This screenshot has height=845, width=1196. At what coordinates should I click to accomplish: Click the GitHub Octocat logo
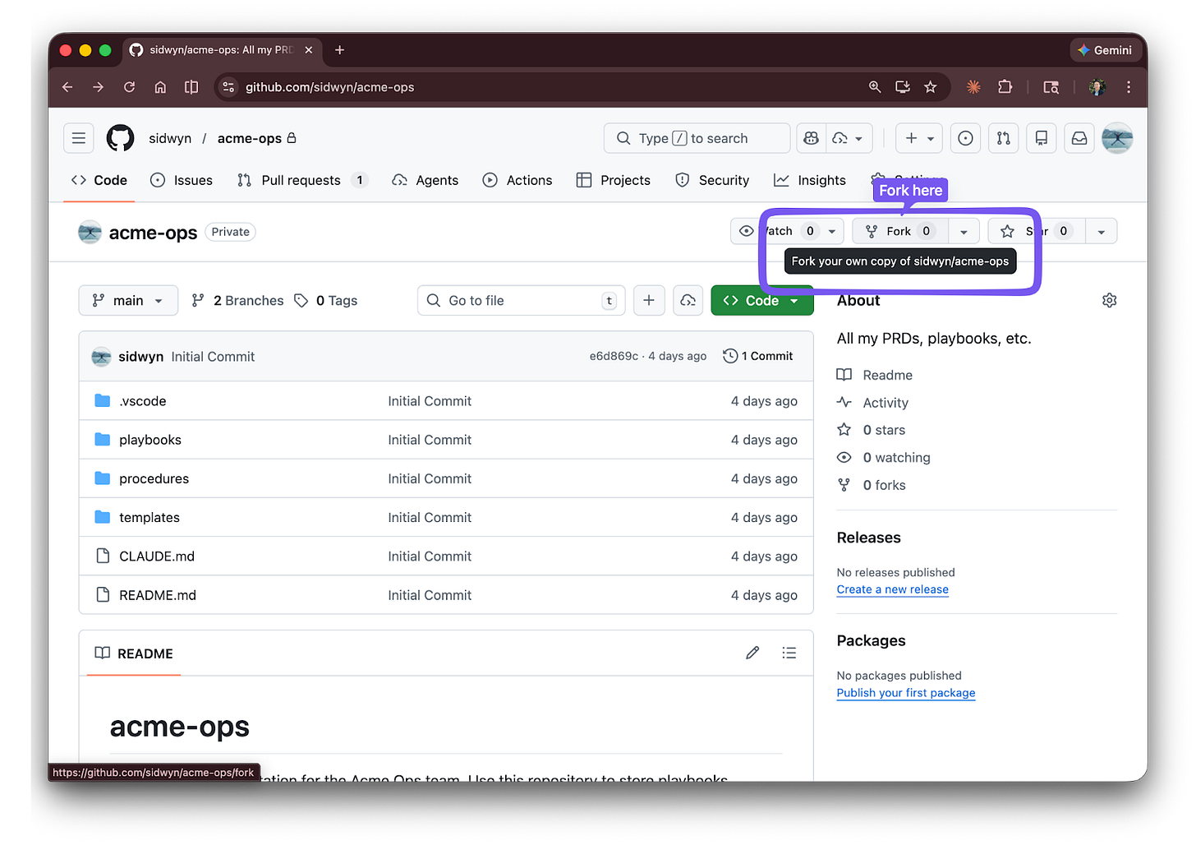coord(121,138)
